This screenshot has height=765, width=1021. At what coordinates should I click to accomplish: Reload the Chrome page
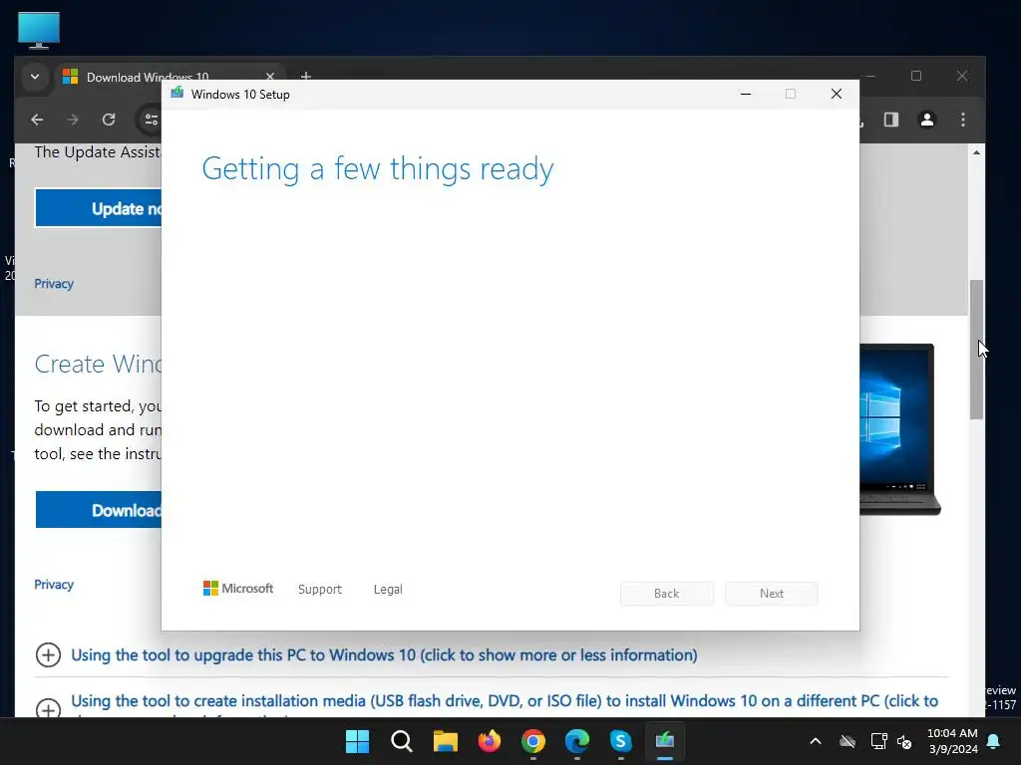(109, 120)
